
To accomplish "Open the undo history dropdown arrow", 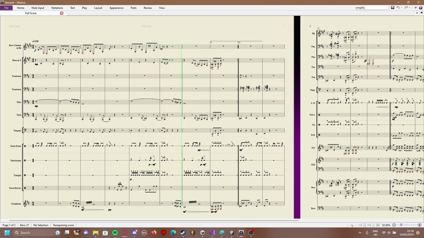I will [x=401, y=8].
